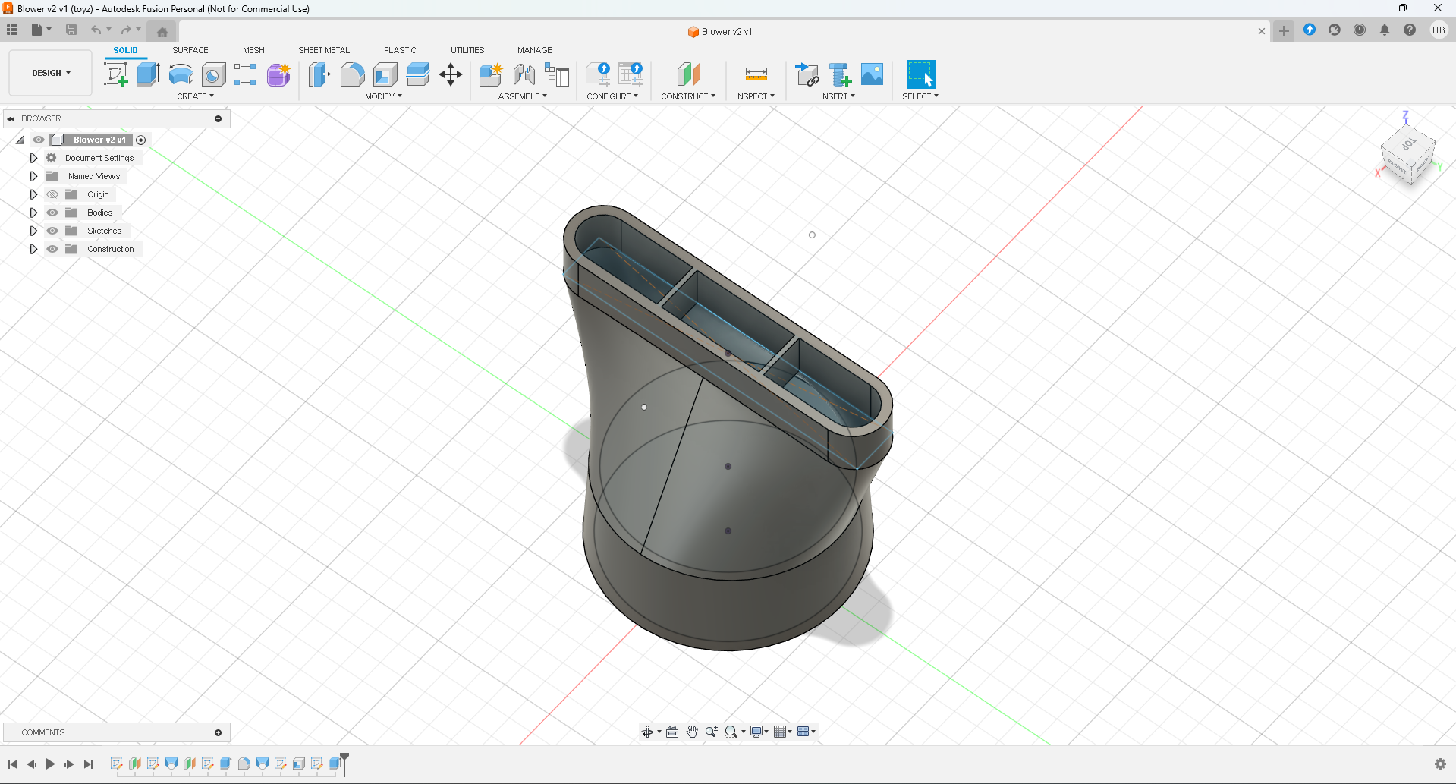This screenshot has height=784, width=1456.
Task: Switch to the SHEET METAL tab
Action: click(x=324, y=50)
